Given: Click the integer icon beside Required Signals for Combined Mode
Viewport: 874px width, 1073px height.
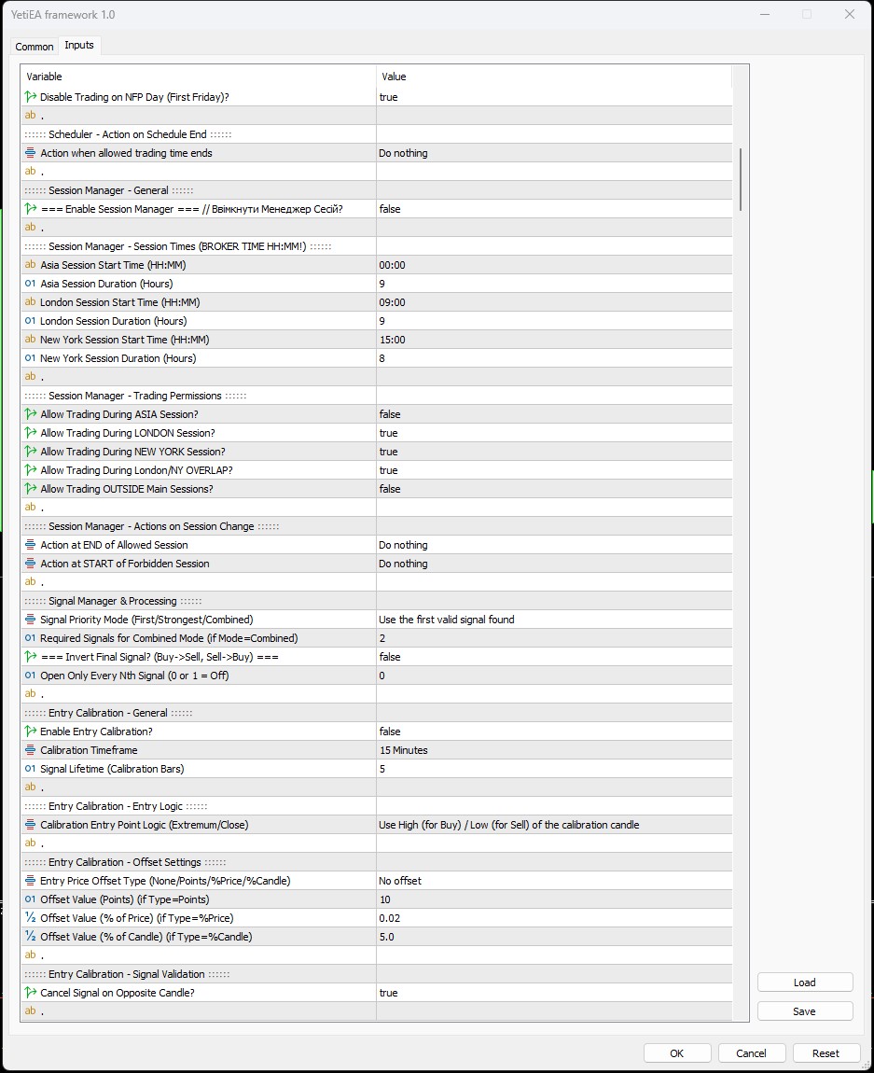Looking at the screenshot, I should 30,638.
